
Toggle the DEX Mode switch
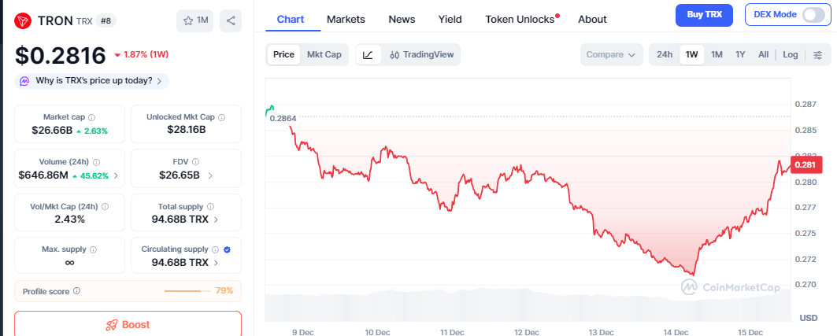813,14
